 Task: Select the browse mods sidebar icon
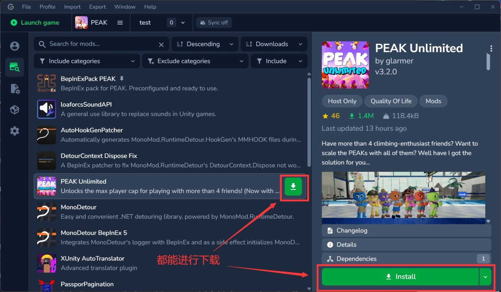(14, 67)
